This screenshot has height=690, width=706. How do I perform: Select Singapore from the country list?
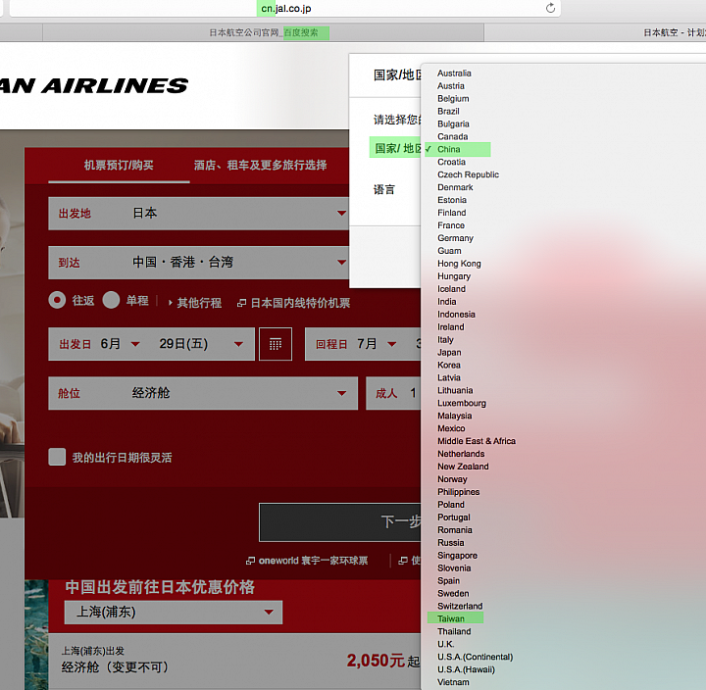[457, 556]
